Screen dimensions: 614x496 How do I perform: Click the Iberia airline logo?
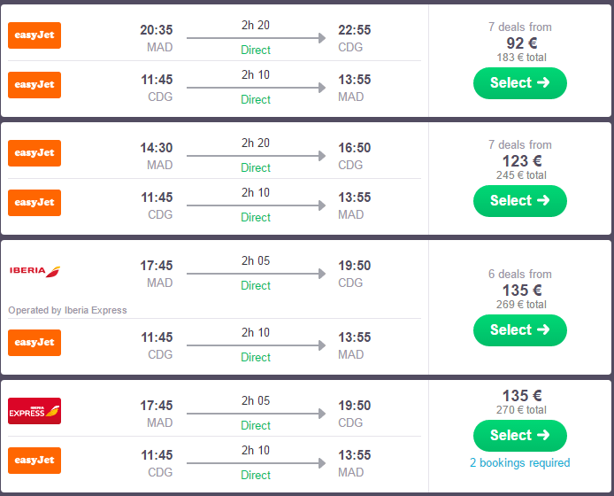[x=35, y=271]
